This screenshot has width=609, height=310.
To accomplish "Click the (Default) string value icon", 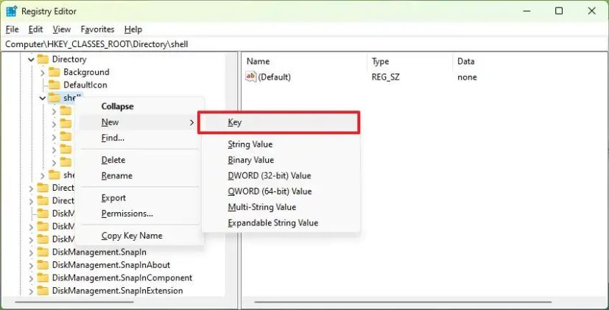I will coord(251,77).
